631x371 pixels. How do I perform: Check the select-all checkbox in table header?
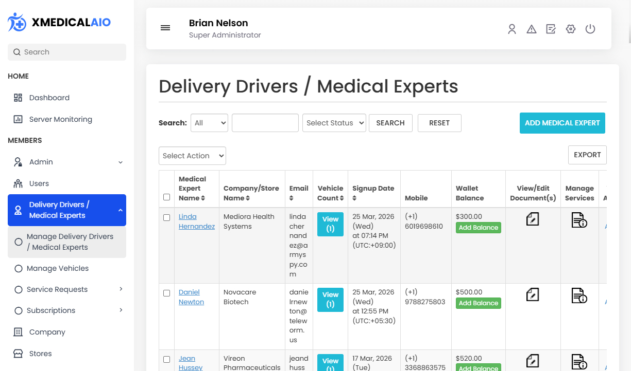pos(166,197)
